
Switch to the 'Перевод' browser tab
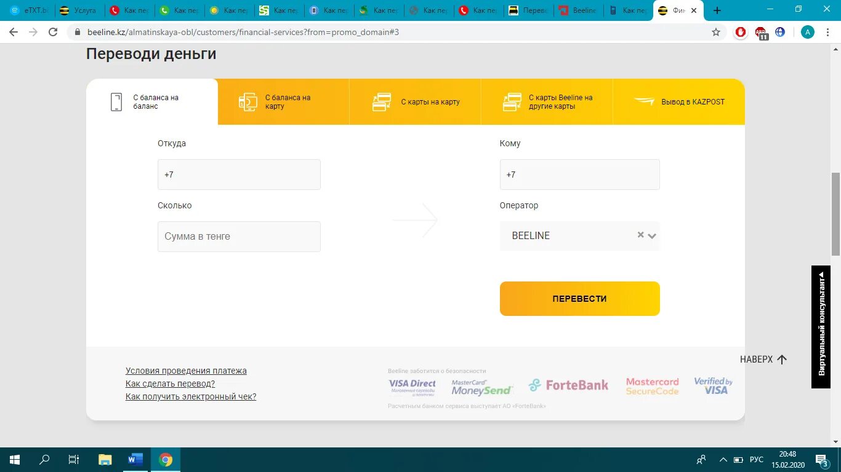[527, 10]
